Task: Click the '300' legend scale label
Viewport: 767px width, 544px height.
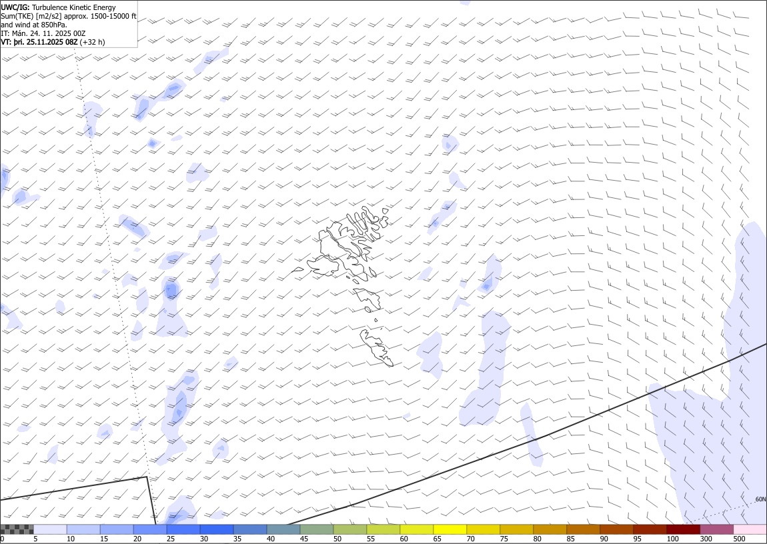Action: tap(706, 539)
